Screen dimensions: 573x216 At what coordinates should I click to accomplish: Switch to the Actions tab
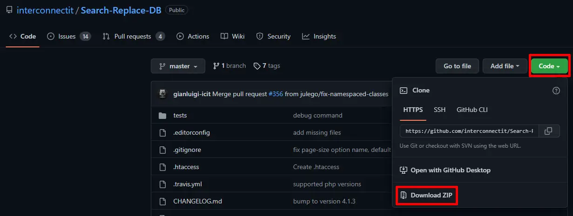coord(193,36)
